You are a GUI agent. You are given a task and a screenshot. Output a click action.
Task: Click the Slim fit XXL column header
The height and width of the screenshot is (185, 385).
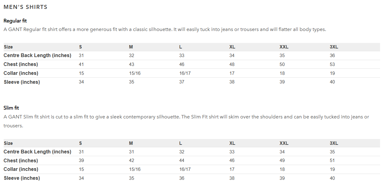(284, 143)
